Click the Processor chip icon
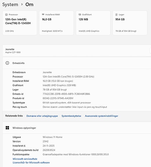 pyautogui.click(x=6, y=15)
